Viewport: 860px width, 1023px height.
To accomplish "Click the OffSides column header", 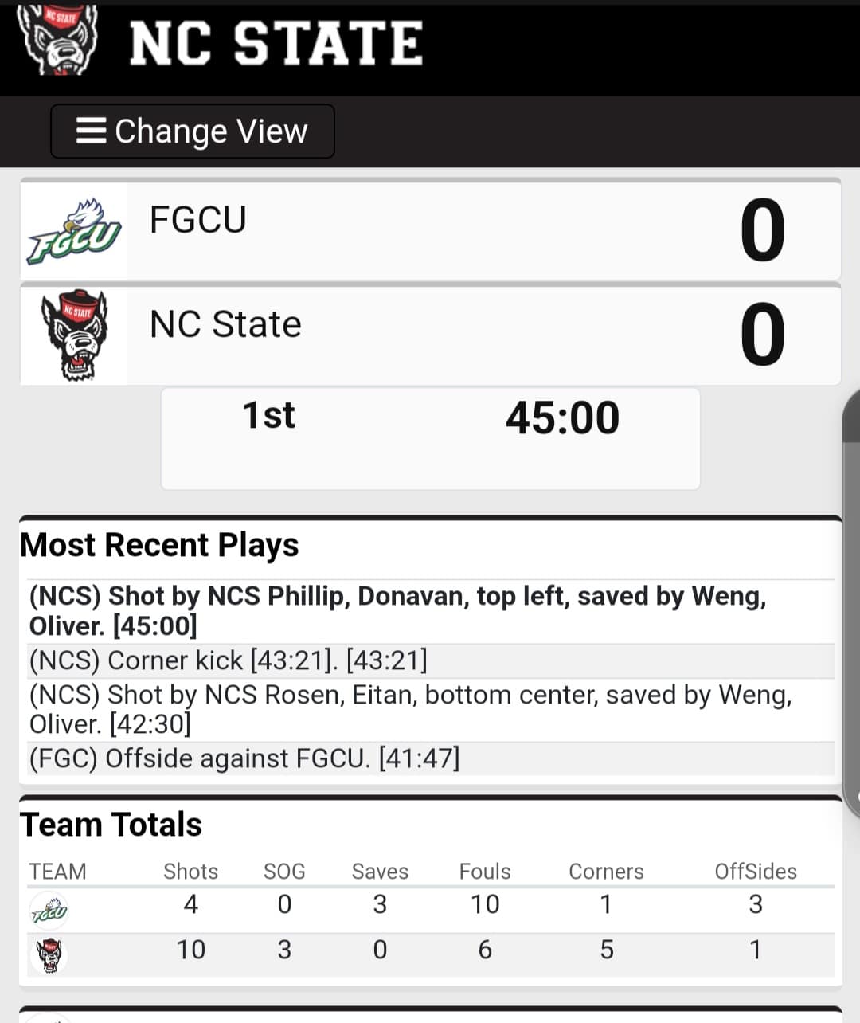I will [x=756, y=872].
